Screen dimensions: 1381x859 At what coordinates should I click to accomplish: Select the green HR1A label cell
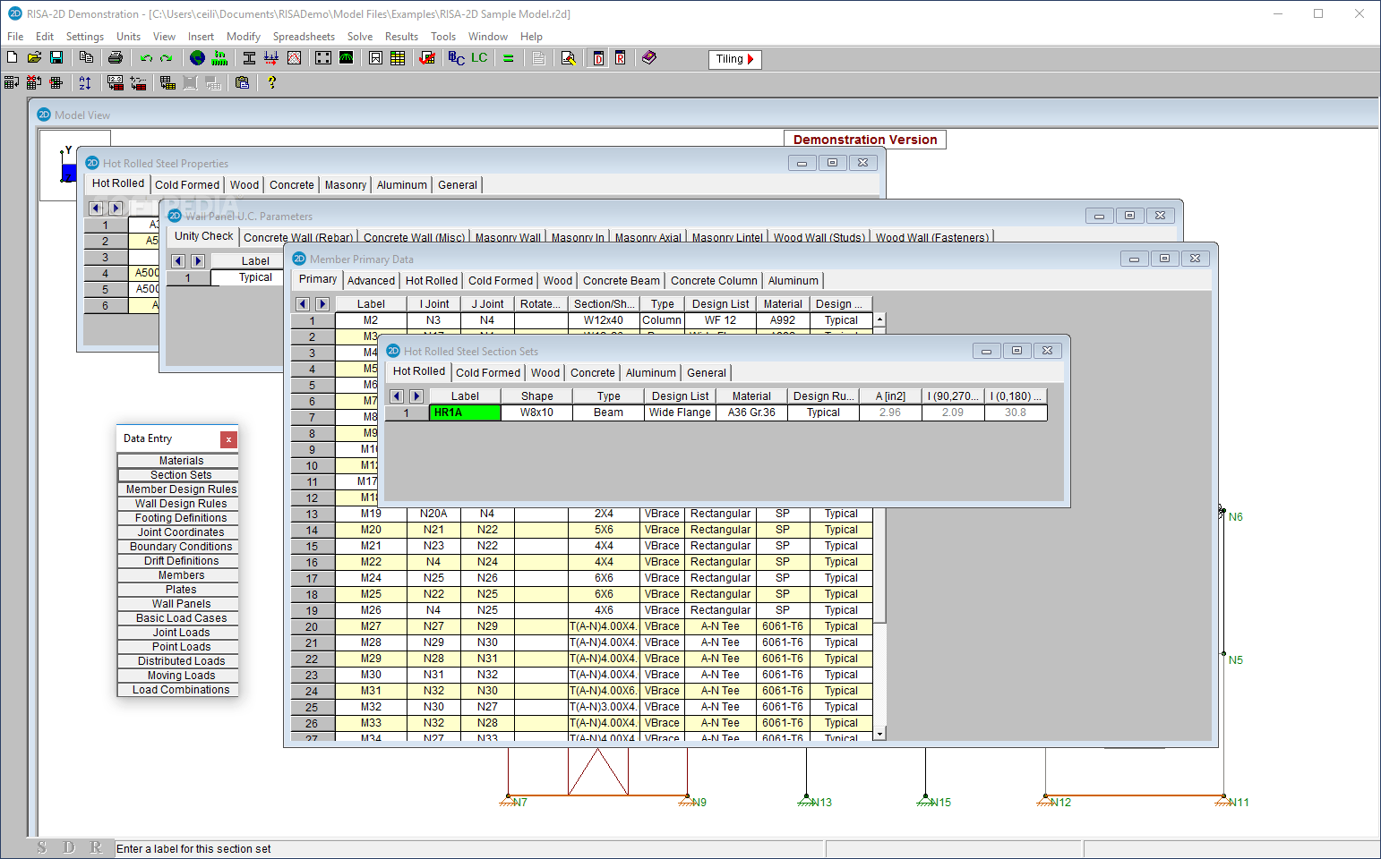465,412
